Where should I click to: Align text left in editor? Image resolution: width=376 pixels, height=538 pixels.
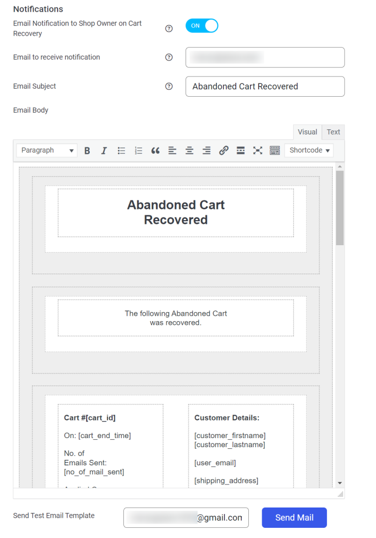[172, 151]
